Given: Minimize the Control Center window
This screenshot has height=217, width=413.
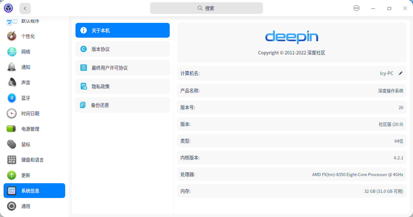Looking at the screenshot, I should [x=373, y=8].
